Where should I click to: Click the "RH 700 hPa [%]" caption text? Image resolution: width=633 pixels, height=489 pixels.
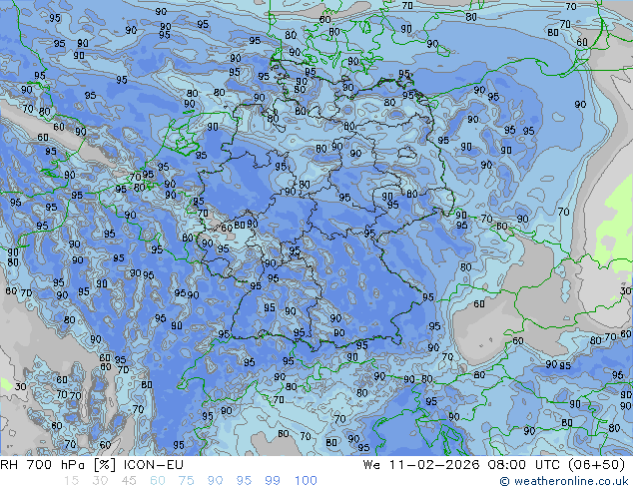click(x=58, y=465)
